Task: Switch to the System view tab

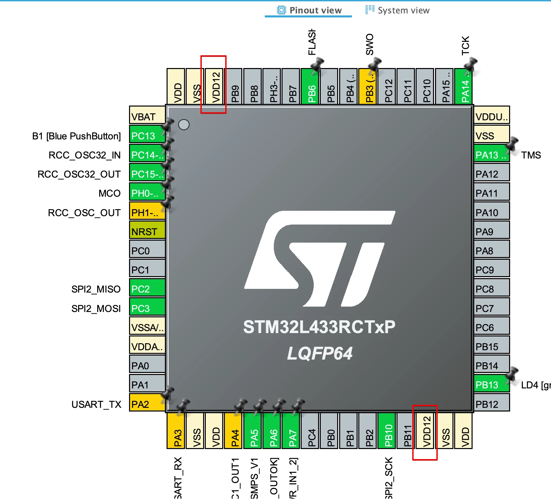Action: pyautogui.click(x=397, y=10)
